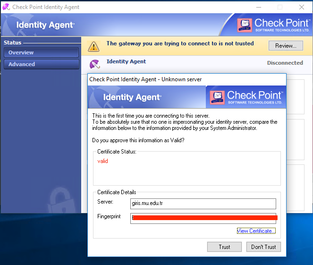Click the umbrella app icon in title bar
This screenshot has width=313, height=265.
click(6, 7)
